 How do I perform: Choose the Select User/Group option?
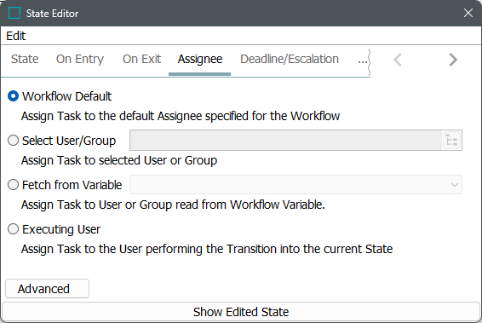pyautogui.click(x=14, y=141)
